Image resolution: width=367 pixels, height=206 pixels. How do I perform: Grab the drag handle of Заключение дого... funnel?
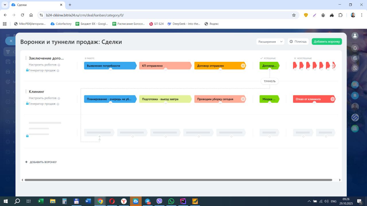(x=26, y=58)
